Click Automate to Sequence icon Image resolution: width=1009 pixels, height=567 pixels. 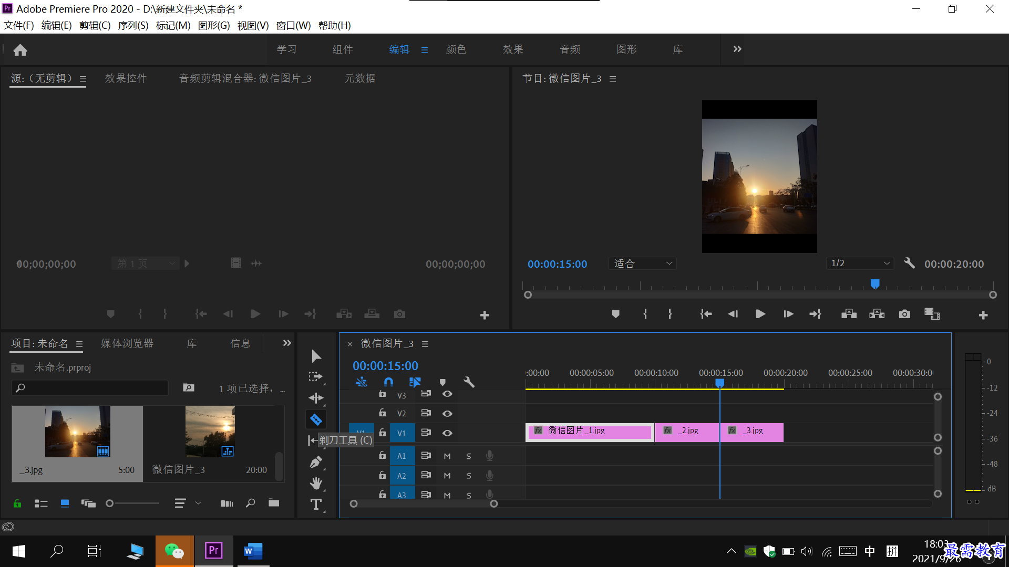click(x=226, y=503)
